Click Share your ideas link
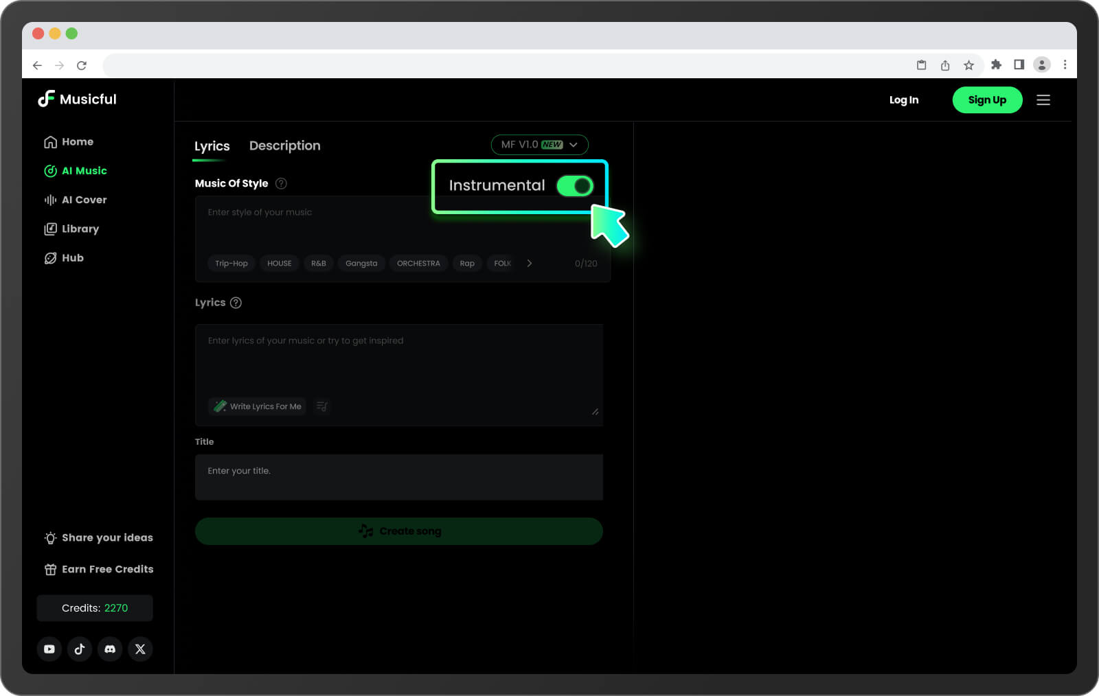The image size is (1099, 696). pos(98,537)
